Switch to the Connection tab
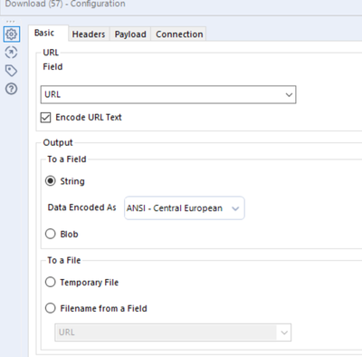The image size is (362, 357). click(179, 34)
